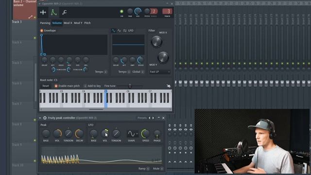
Task: Click the Reset button below Root note
Action: coord(46,86)
